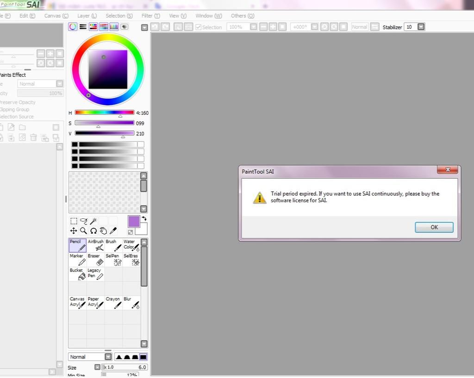The width and height of the screenshot is (474, 378).
Task: Click the purple foreground color swatch
Action: click(134, 222)
